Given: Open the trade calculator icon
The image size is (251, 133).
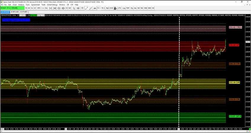Looking at the screenshot, I should tap(115, 8).
